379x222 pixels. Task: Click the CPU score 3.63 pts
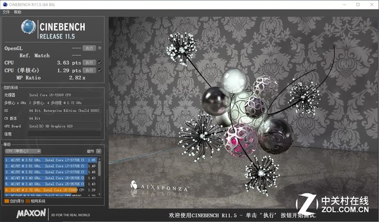pyautogui.click(x=69, y=63)
